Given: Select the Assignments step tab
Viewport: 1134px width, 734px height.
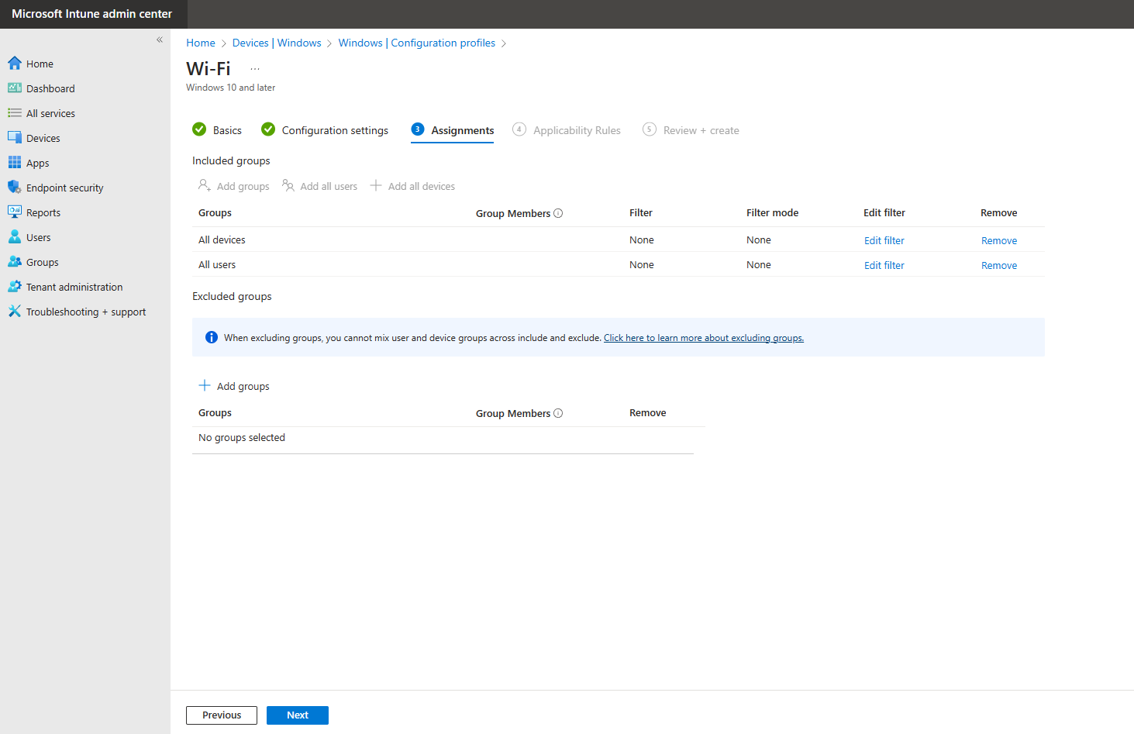Looking at the screenshot, I should tap(453, 130).
